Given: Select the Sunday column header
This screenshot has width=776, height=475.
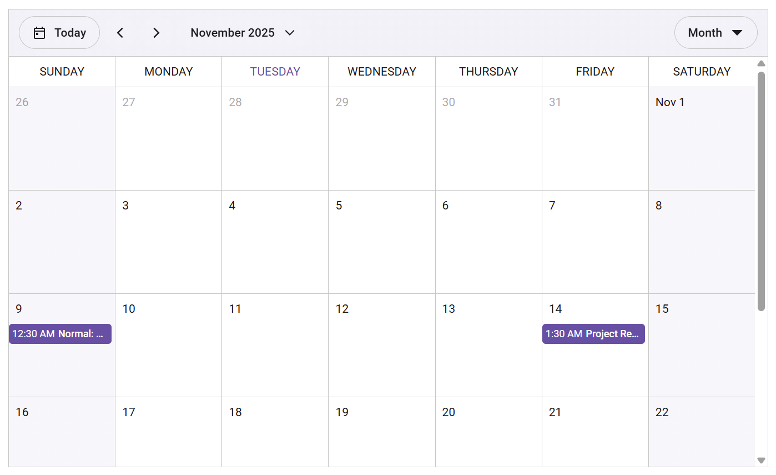Looking at the screenshot, I should pyautogui.click(x=62, y=72).
